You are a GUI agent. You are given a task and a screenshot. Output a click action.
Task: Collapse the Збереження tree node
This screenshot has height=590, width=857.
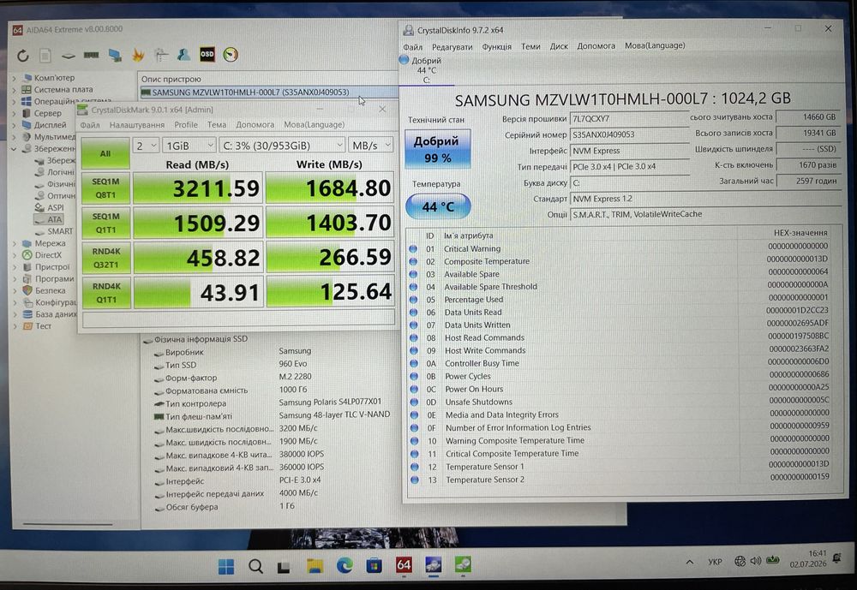click(15, 149)
